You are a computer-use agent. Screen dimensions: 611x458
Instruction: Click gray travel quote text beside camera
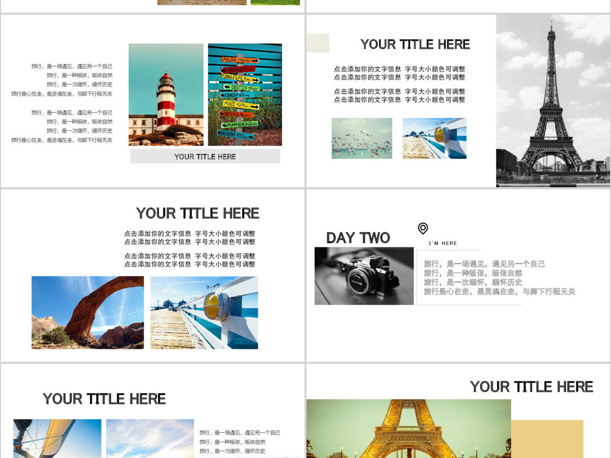click(499, 278)
